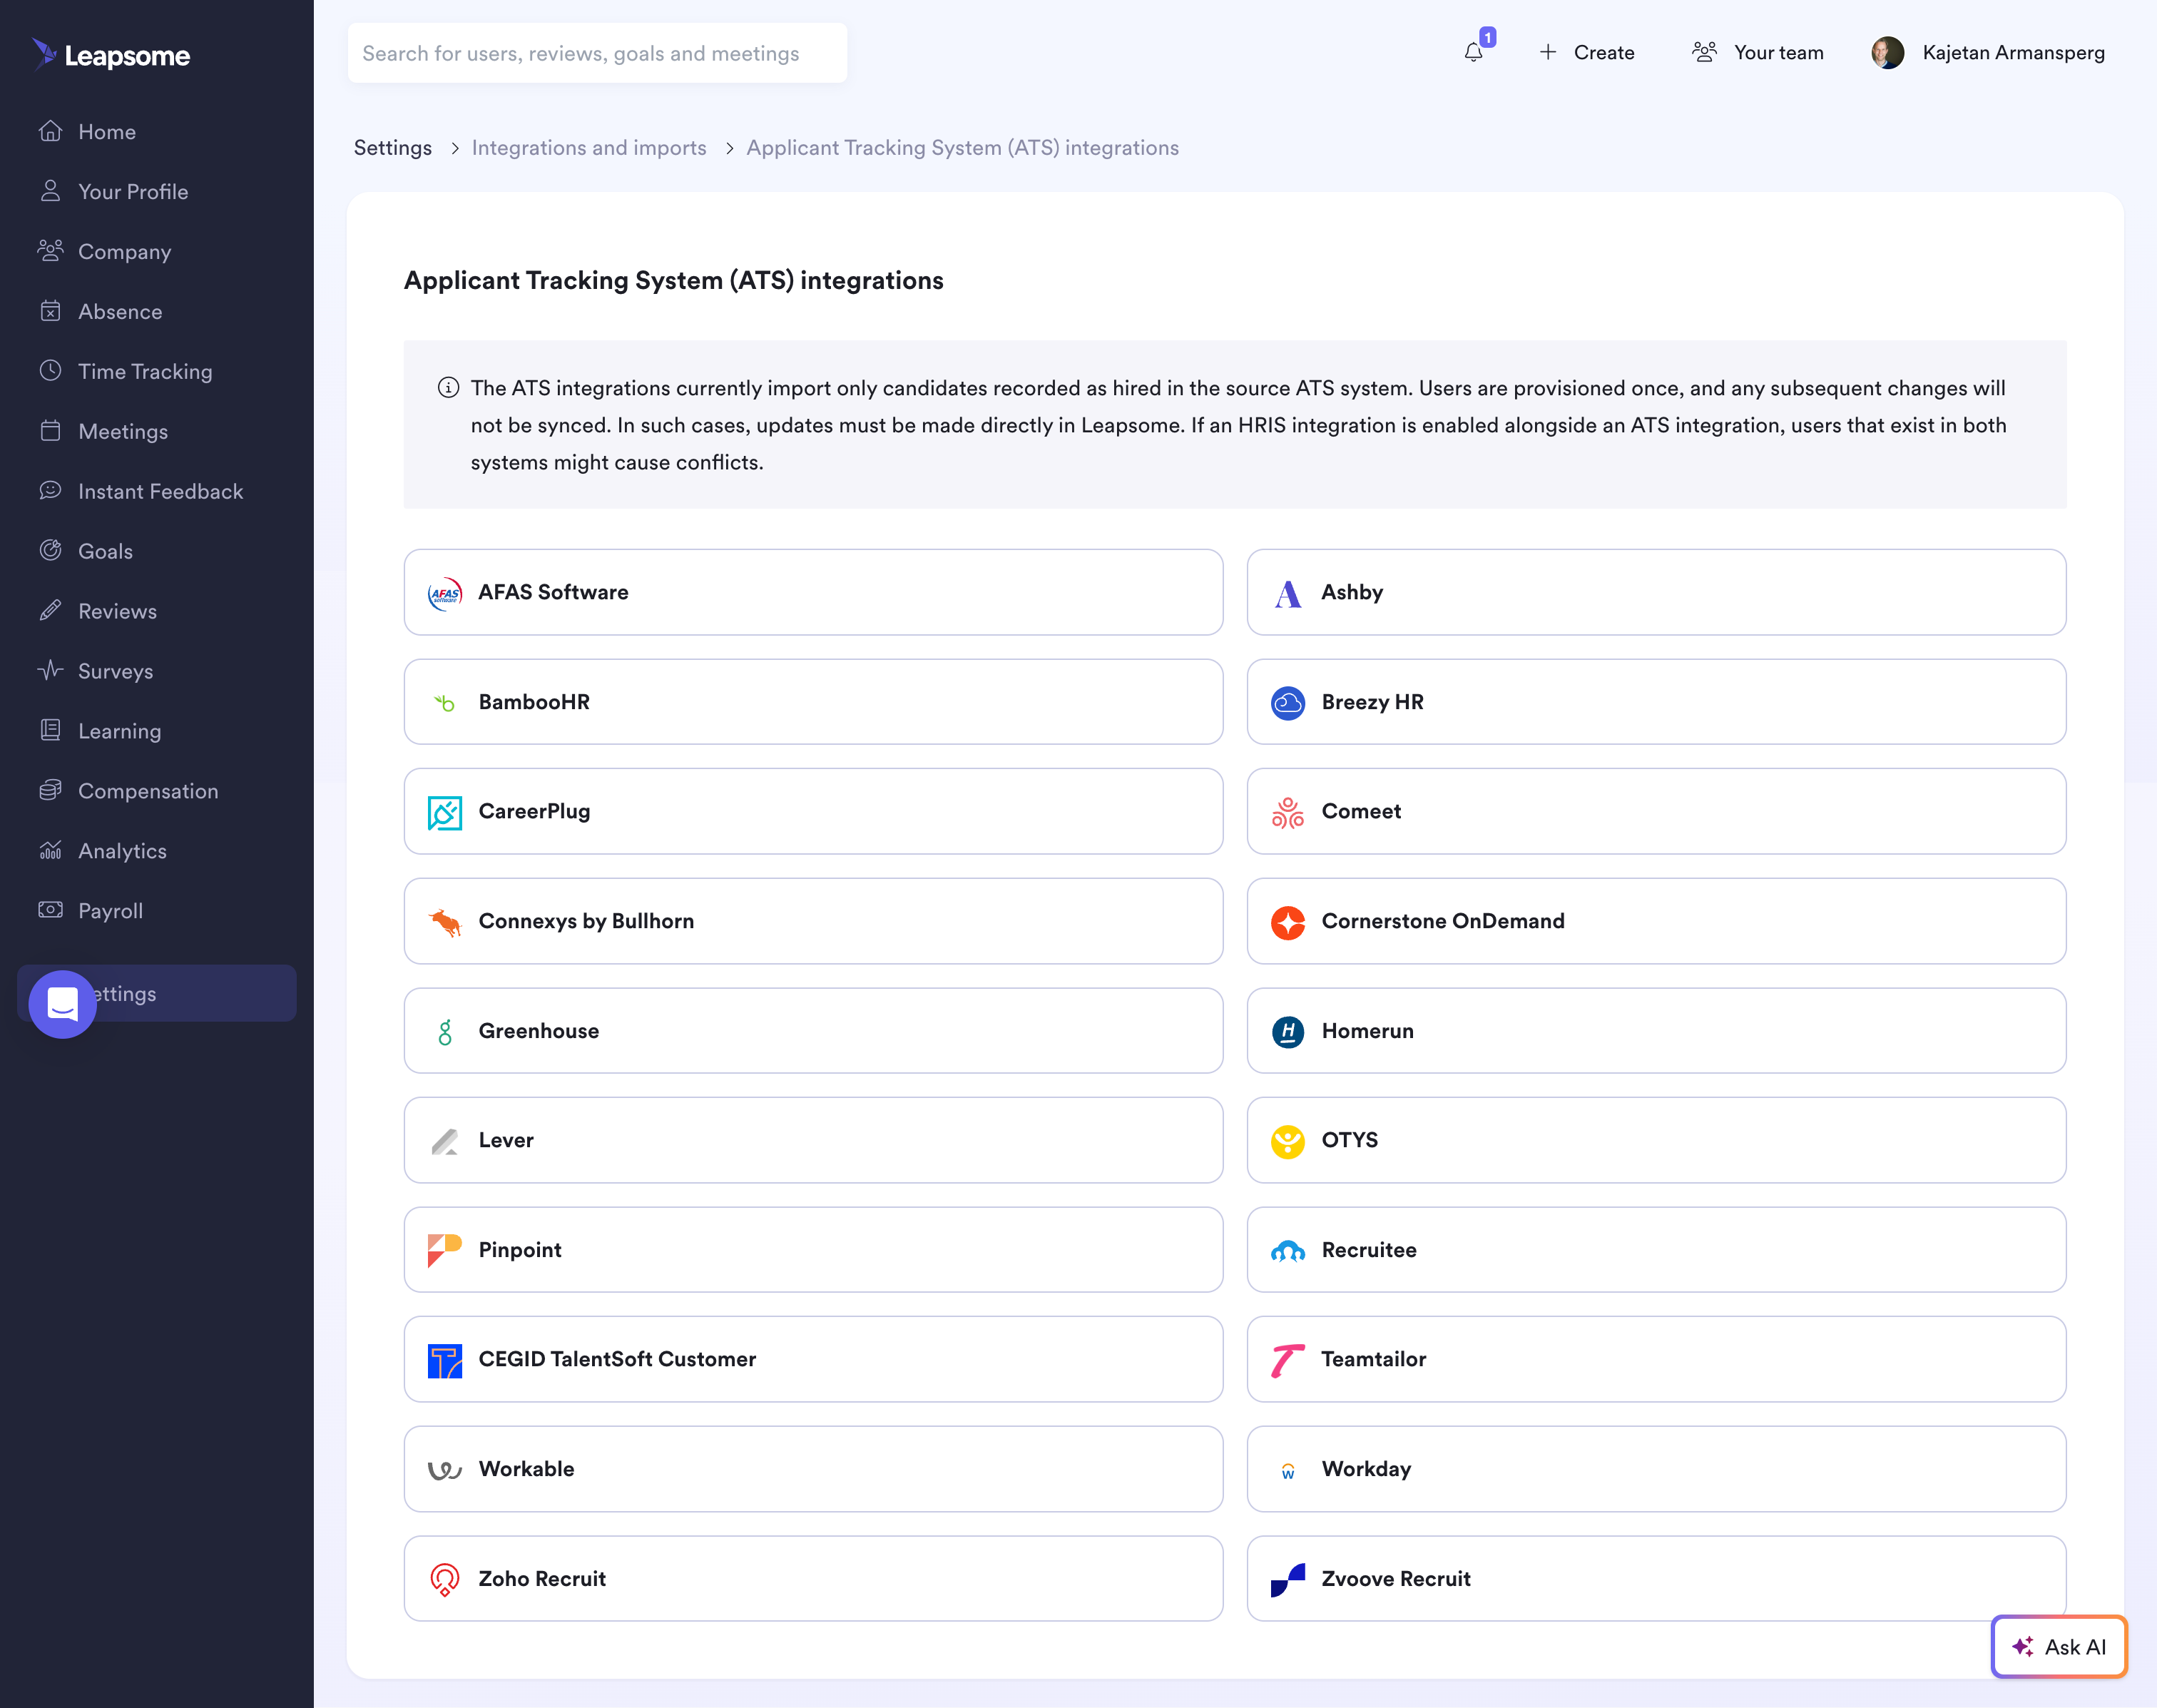The height and width of the screenshot is (1708, 2157).
Task: Click the Comeet logo icon
Action: tap(1287, 812)
